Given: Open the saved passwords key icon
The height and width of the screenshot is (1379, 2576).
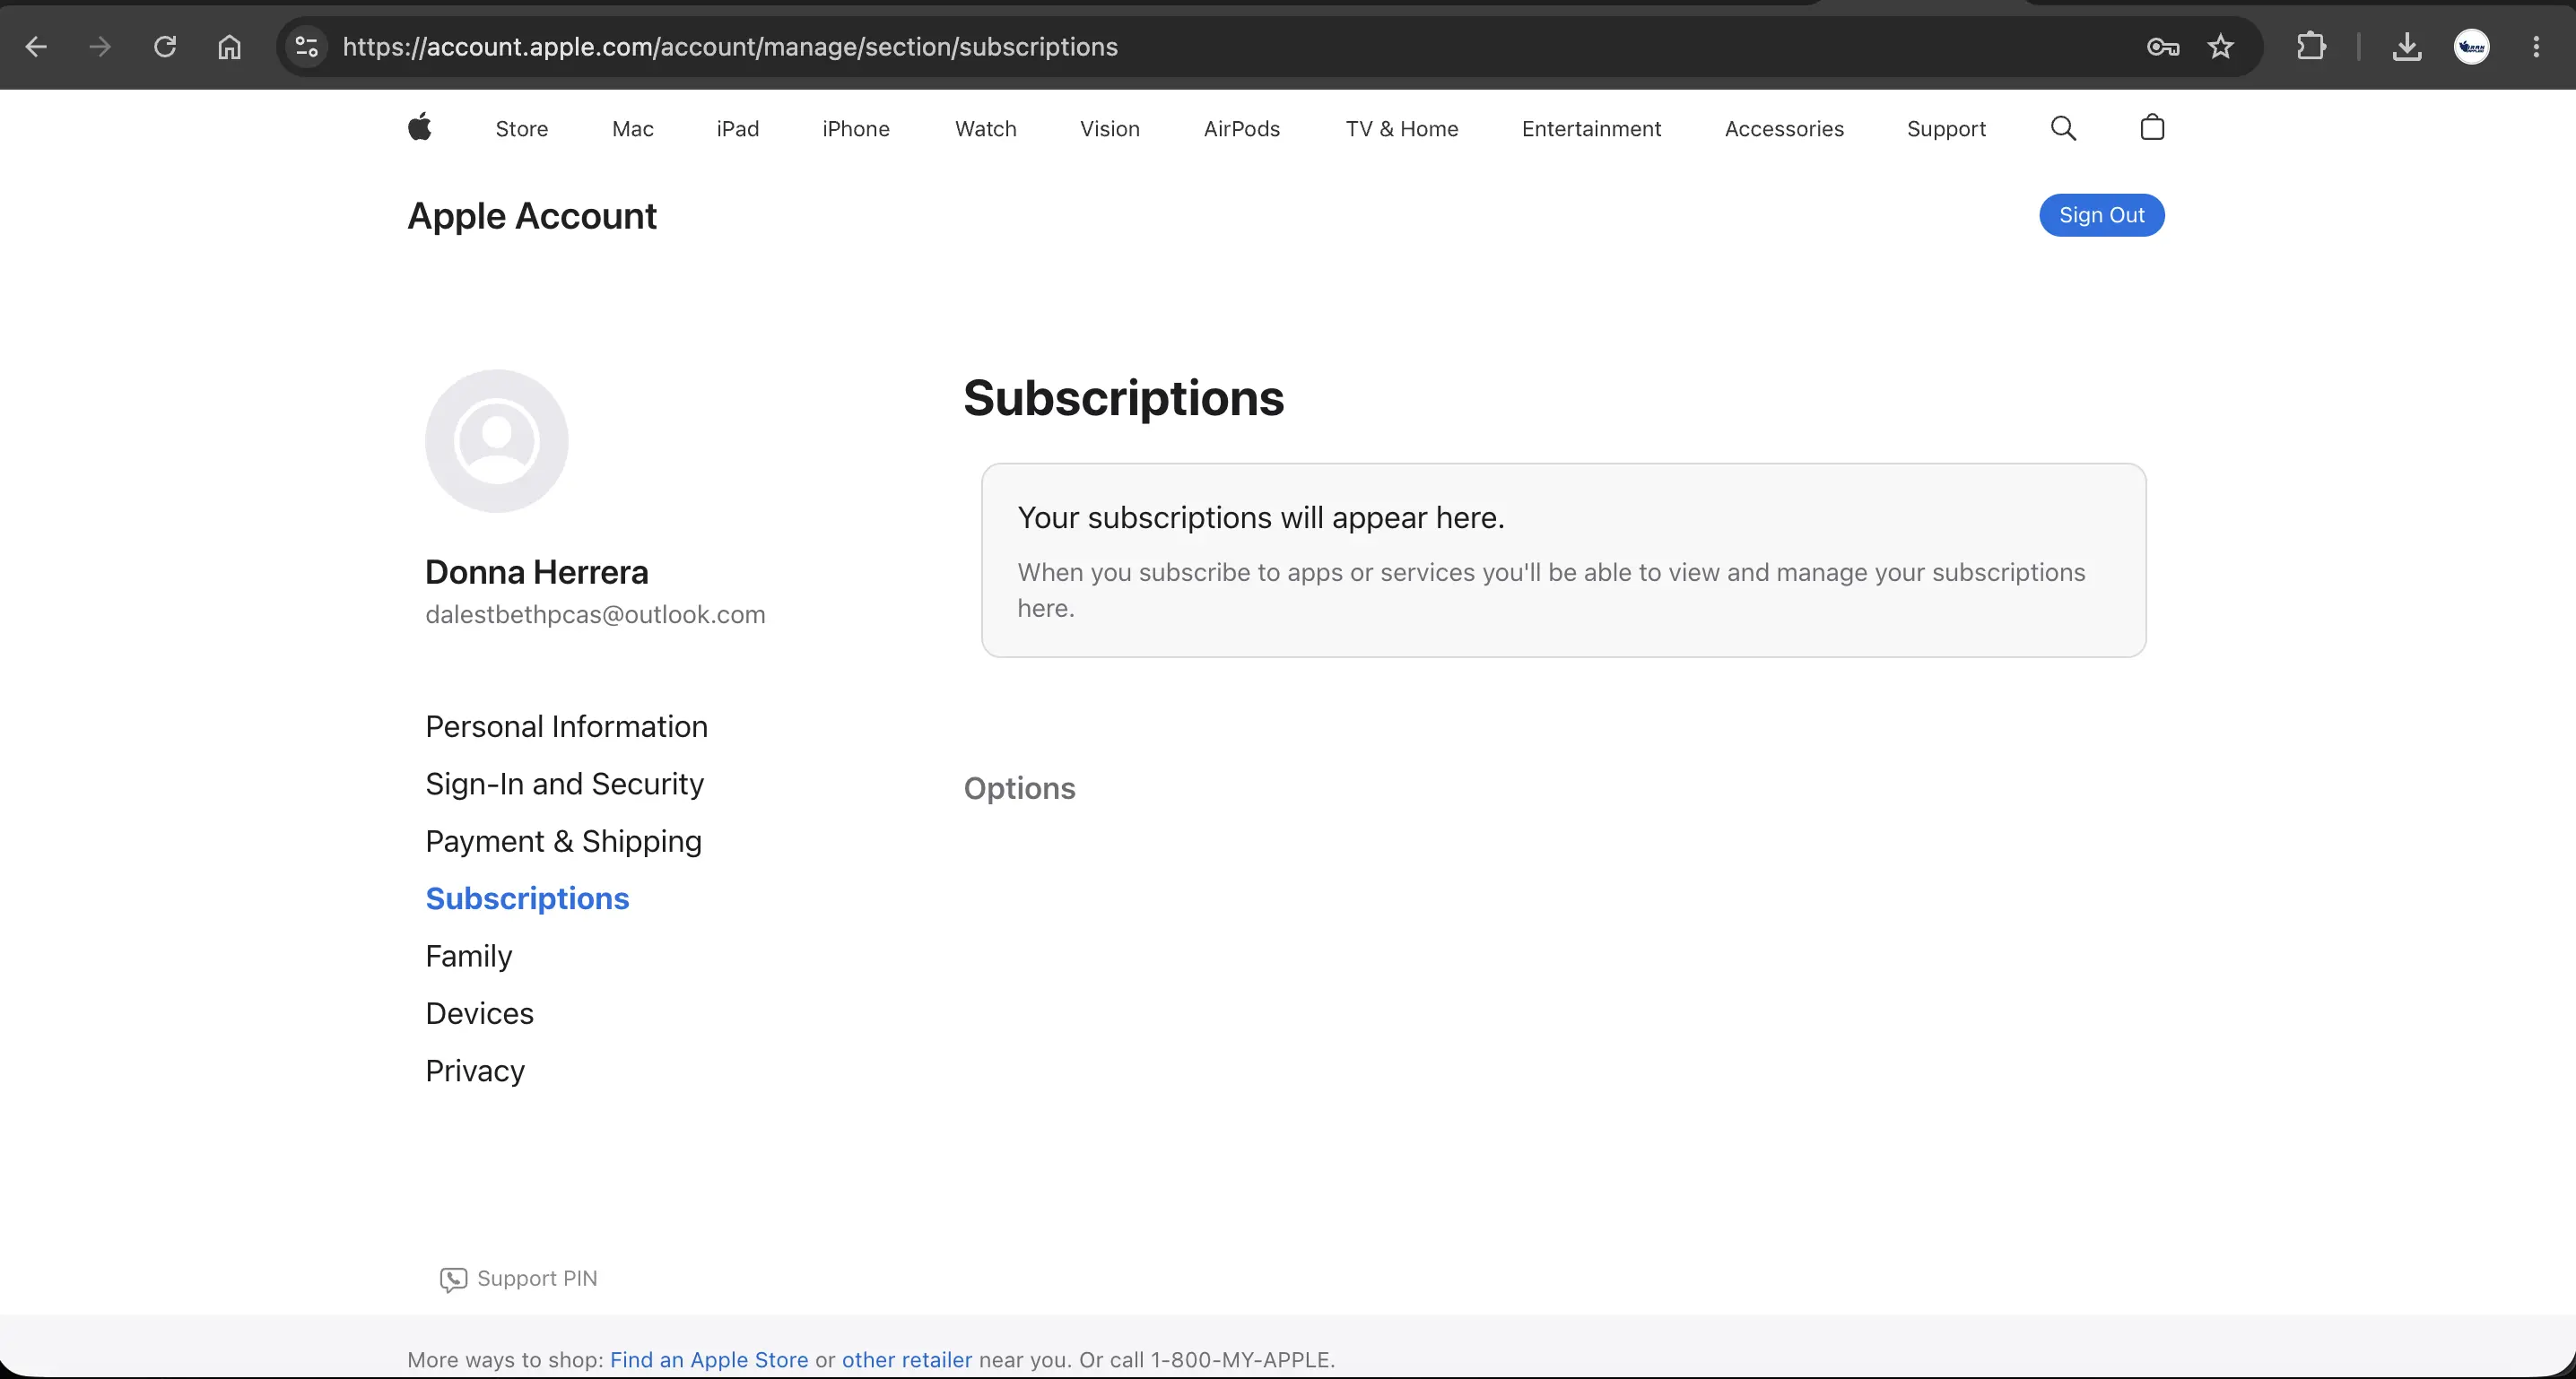Looking at the screenshot, I should click(2163, 47).
